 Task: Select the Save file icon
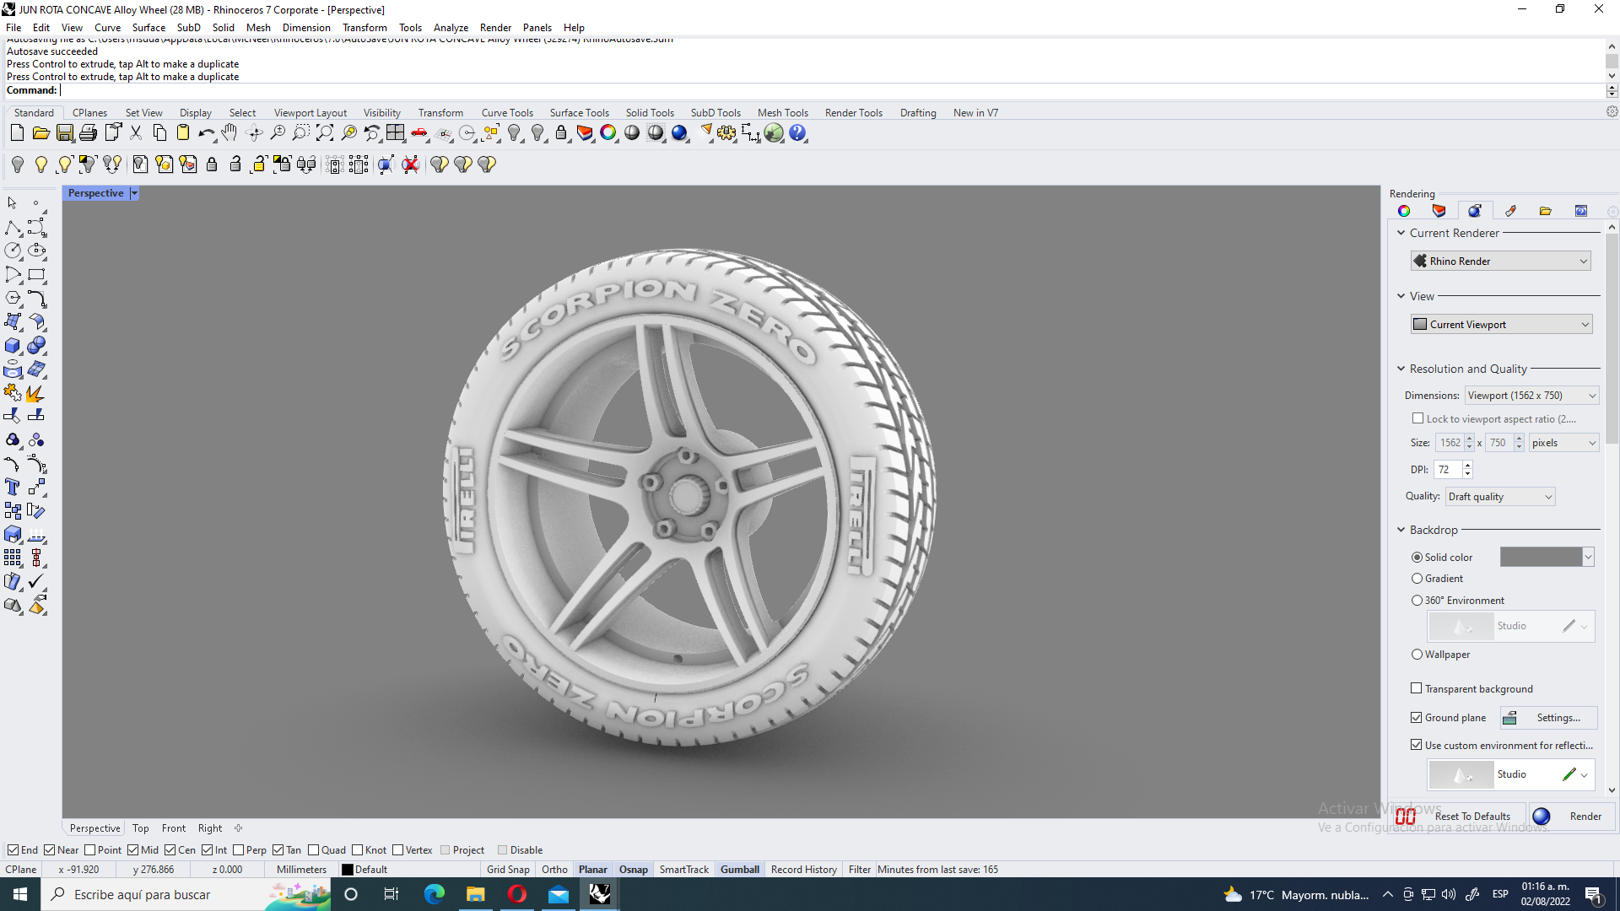(65, 132)
